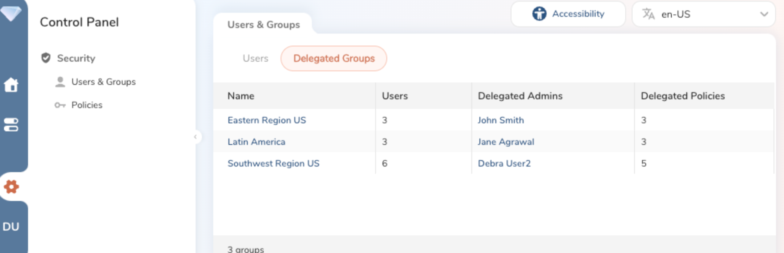Click the Policies key icon
This screenshot has width=784, height=253.
coord(60,105)
